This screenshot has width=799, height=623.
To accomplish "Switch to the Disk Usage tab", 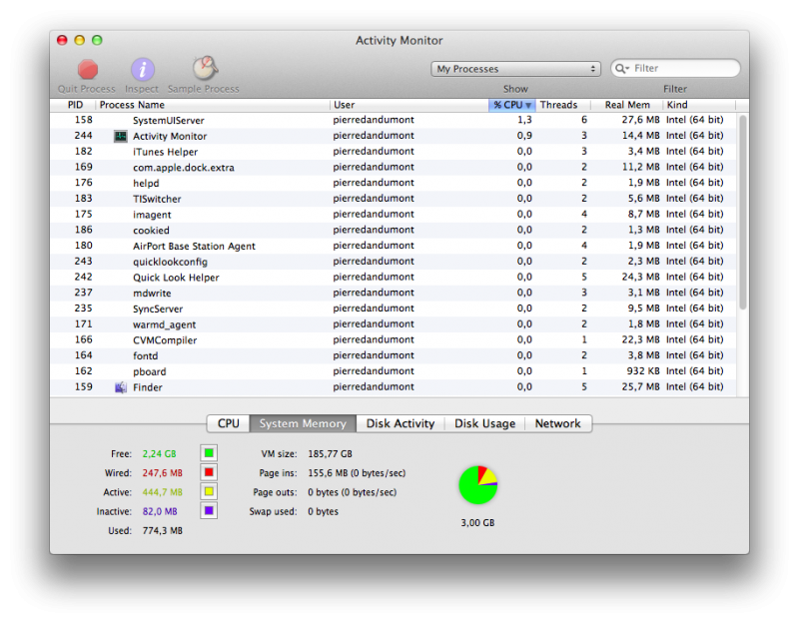I will [x=484, y=424].
